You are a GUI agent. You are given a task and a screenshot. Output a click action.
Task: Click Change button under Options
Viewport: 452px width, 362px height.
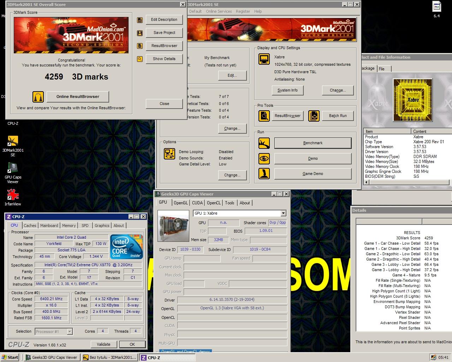pyautogui.click(x=232, y=175)
